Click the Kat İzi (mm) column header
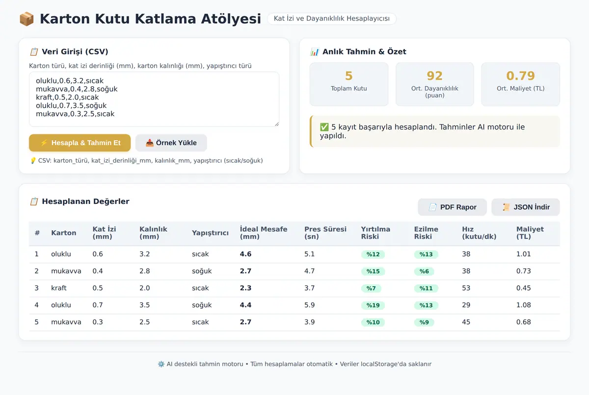 click(x=104, y=233)
